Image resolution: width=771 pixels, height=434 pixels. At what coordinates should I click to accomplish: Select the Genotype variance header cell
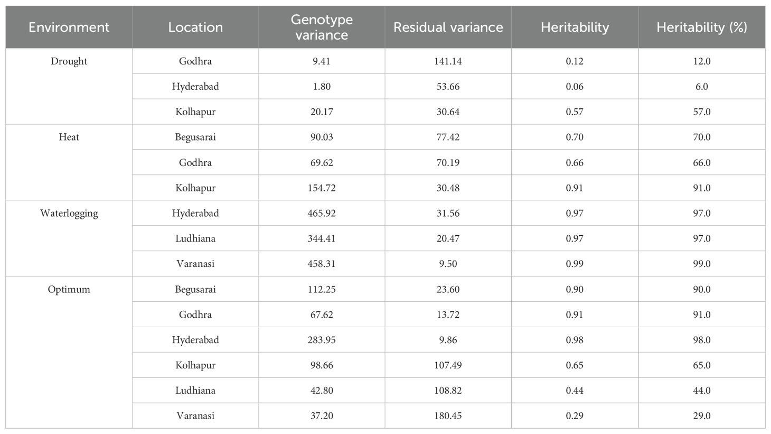[x=322, y=27]
